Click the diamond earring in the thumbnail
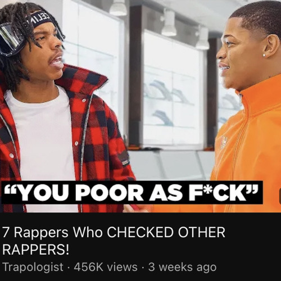Viewport: 281px width, 281px height. point(264,55)
